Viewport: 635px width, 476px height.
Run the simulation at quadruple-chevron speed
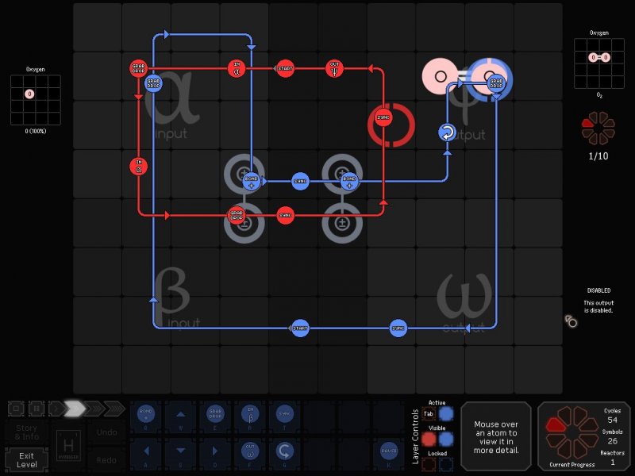pyautogui.click(x=115, y=409)
